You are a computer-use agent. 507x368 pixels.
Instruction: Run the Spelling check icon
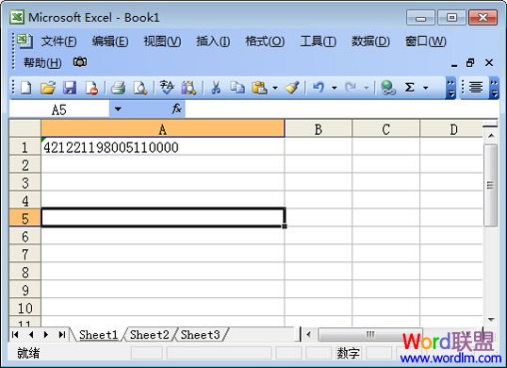pos(167,88)
